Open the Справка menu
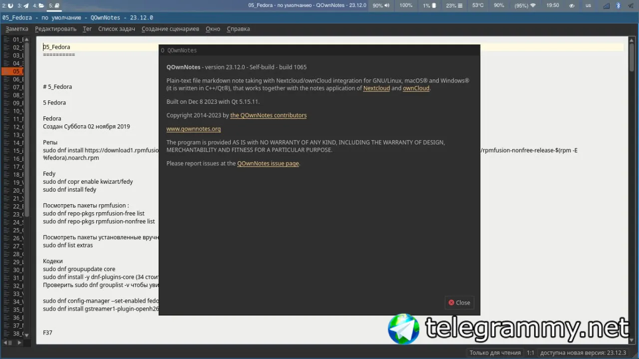The height and width of the screenshot is (359, 639). click(x=238, y=29)
